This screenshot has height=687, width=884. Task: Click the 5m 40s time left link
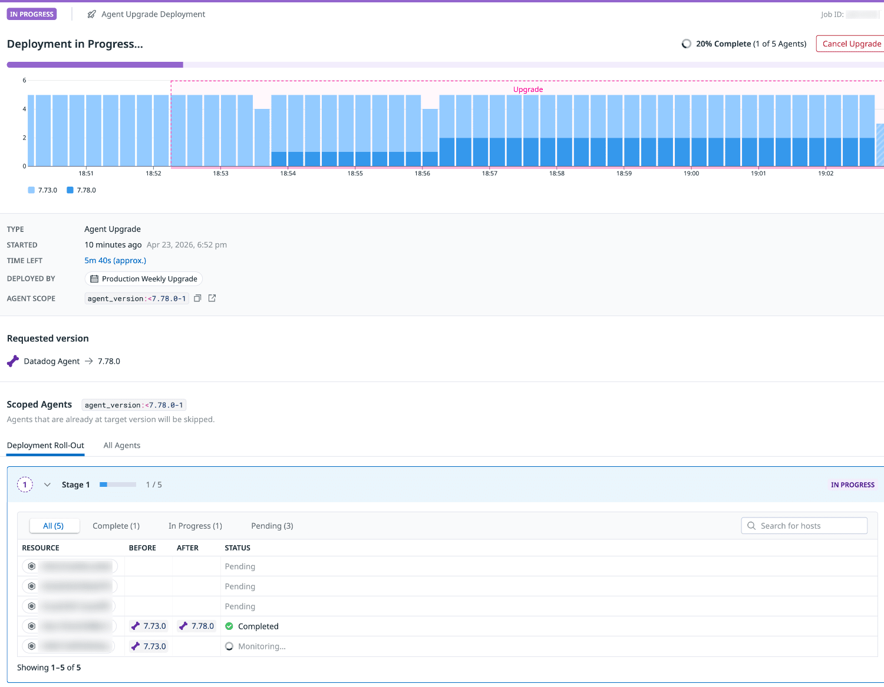click(115, 261)
